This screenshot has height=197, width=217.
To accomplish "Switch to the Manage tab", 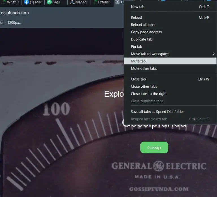I will 79,2.
